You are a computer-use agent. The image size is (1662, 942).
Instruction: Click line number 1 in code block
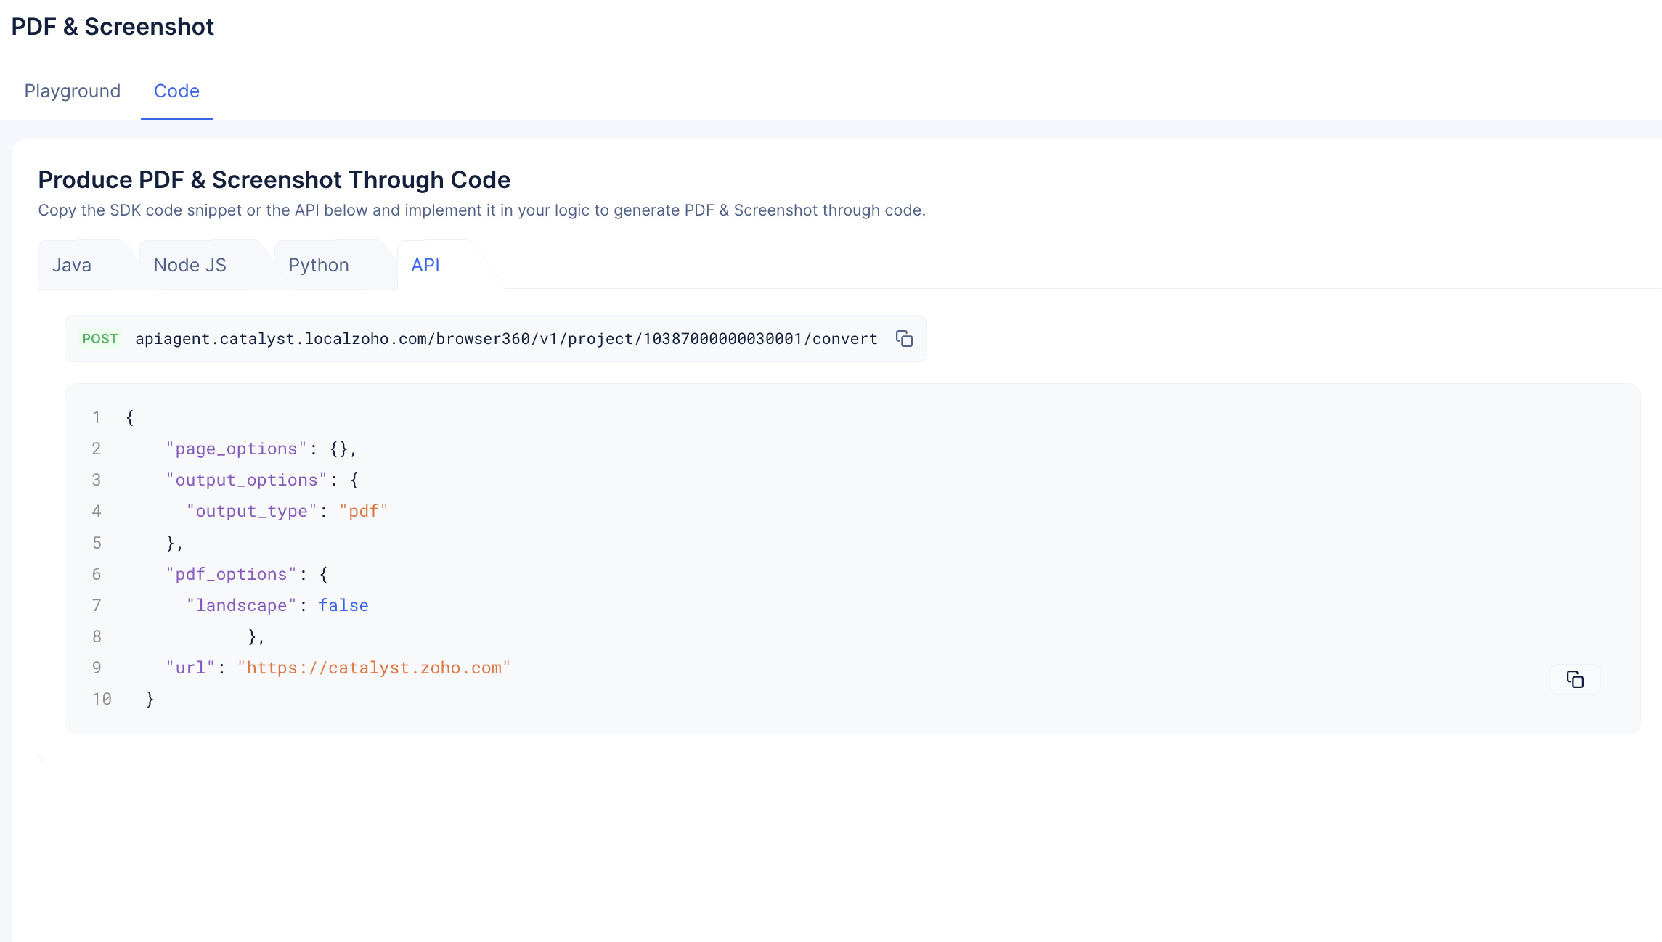click(x=96, y=417)
